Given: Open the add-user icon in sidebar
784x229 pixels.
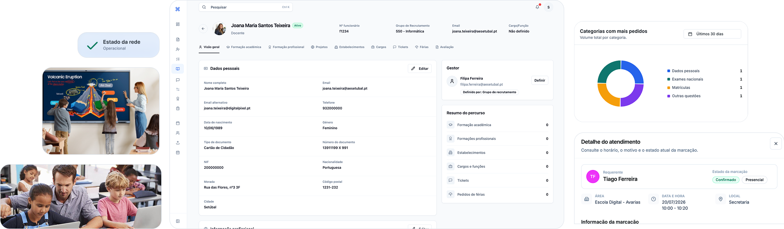Looking at the screenshot, I should [x=178, y=49].
